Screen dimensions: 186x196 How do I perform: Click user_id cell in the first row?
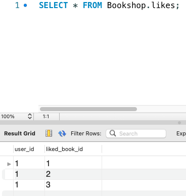[x=29, y=164]
